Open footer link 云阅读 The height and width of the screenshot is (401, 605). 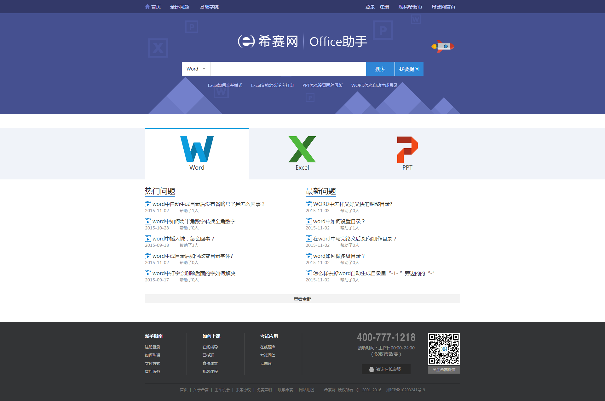click(x=266, y=363)
